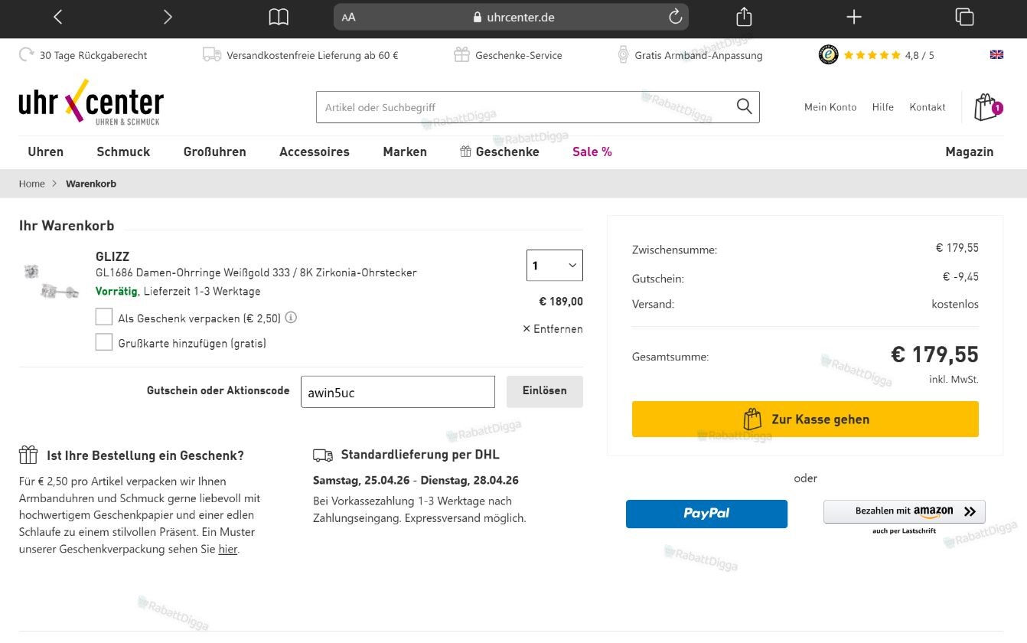Image resolution: width=1027 pixels, height=643 pixels.
Task: Follow the 'hier' gift packaging link
Action: 228,549
